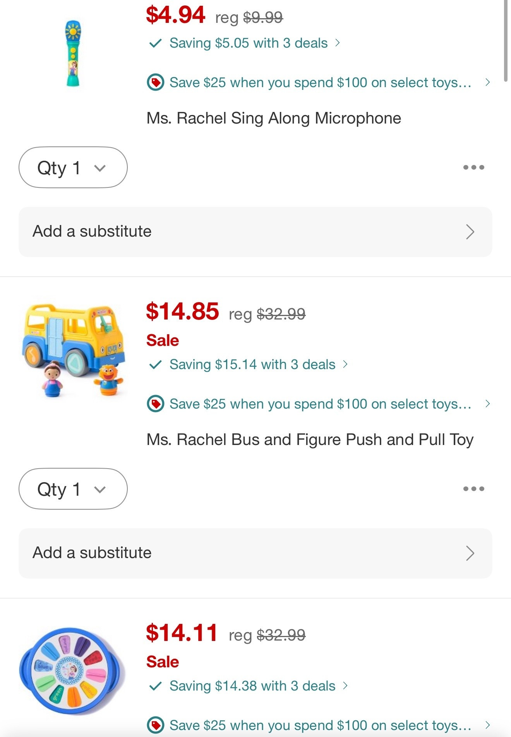View the microphone product image

click(x=73, y=53)
